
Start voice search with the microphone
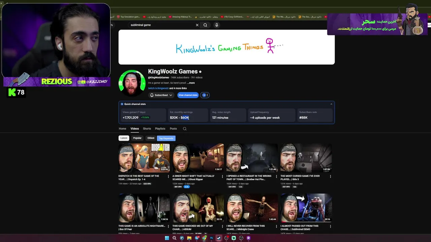point(217,25)
